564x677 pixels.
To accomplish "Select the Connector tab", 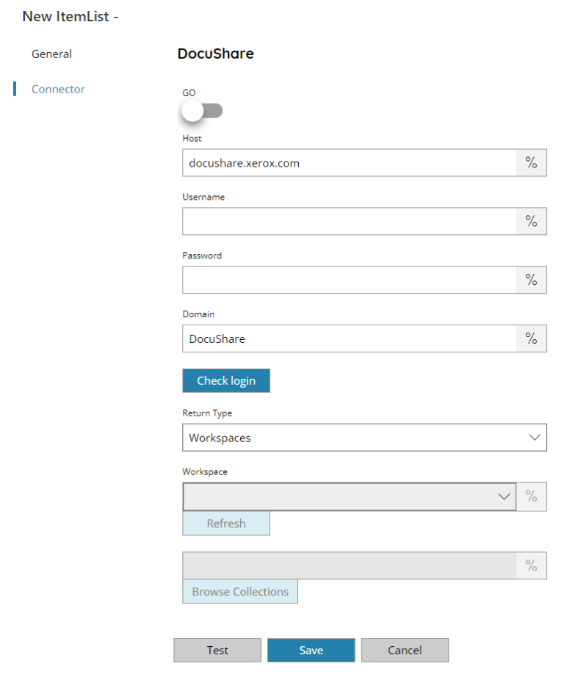I will (58, 89).
